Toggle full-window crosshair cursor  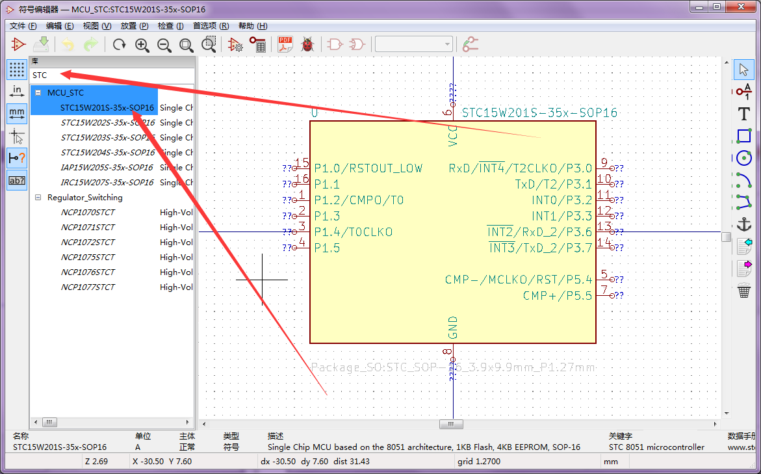pyautogui.click(x=17, y=137)
